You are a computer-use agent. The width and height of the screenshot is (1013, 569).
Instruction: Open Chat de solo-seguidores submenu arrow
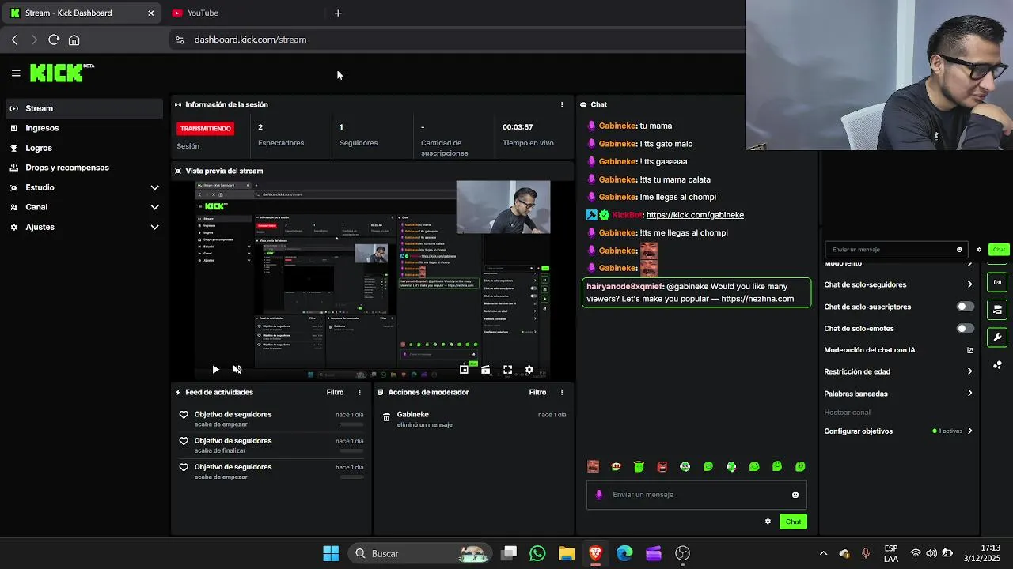click(x=969, y=284)
